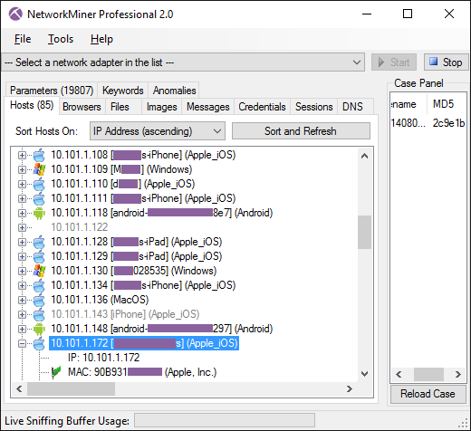Viewport: 471px width, 431px height.
Task: Click the NetworkMiner logo in title bar
Action: click(15, 14)
